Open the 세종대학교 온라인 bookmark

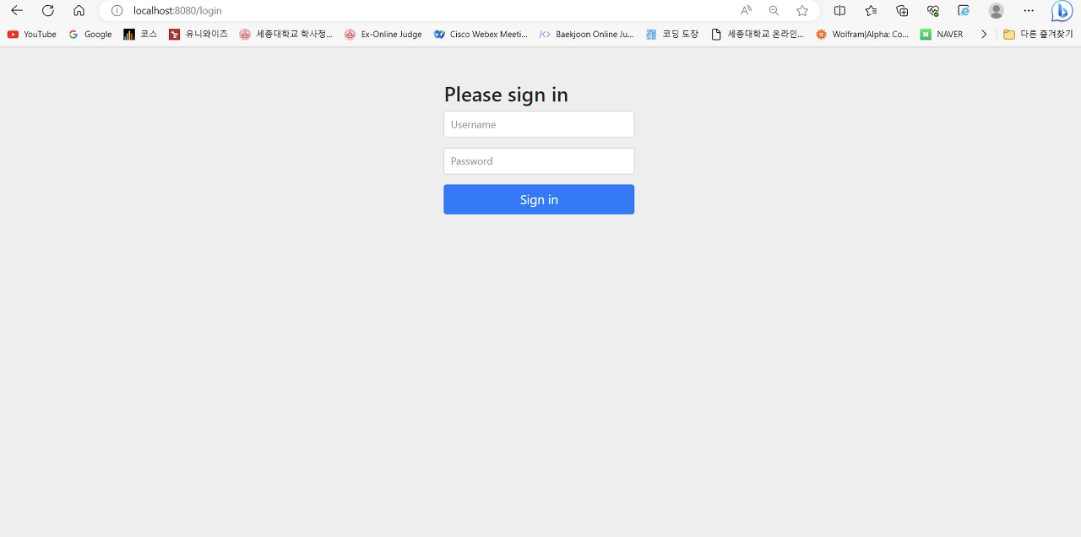pyautogui.click(x=758, y=35)
